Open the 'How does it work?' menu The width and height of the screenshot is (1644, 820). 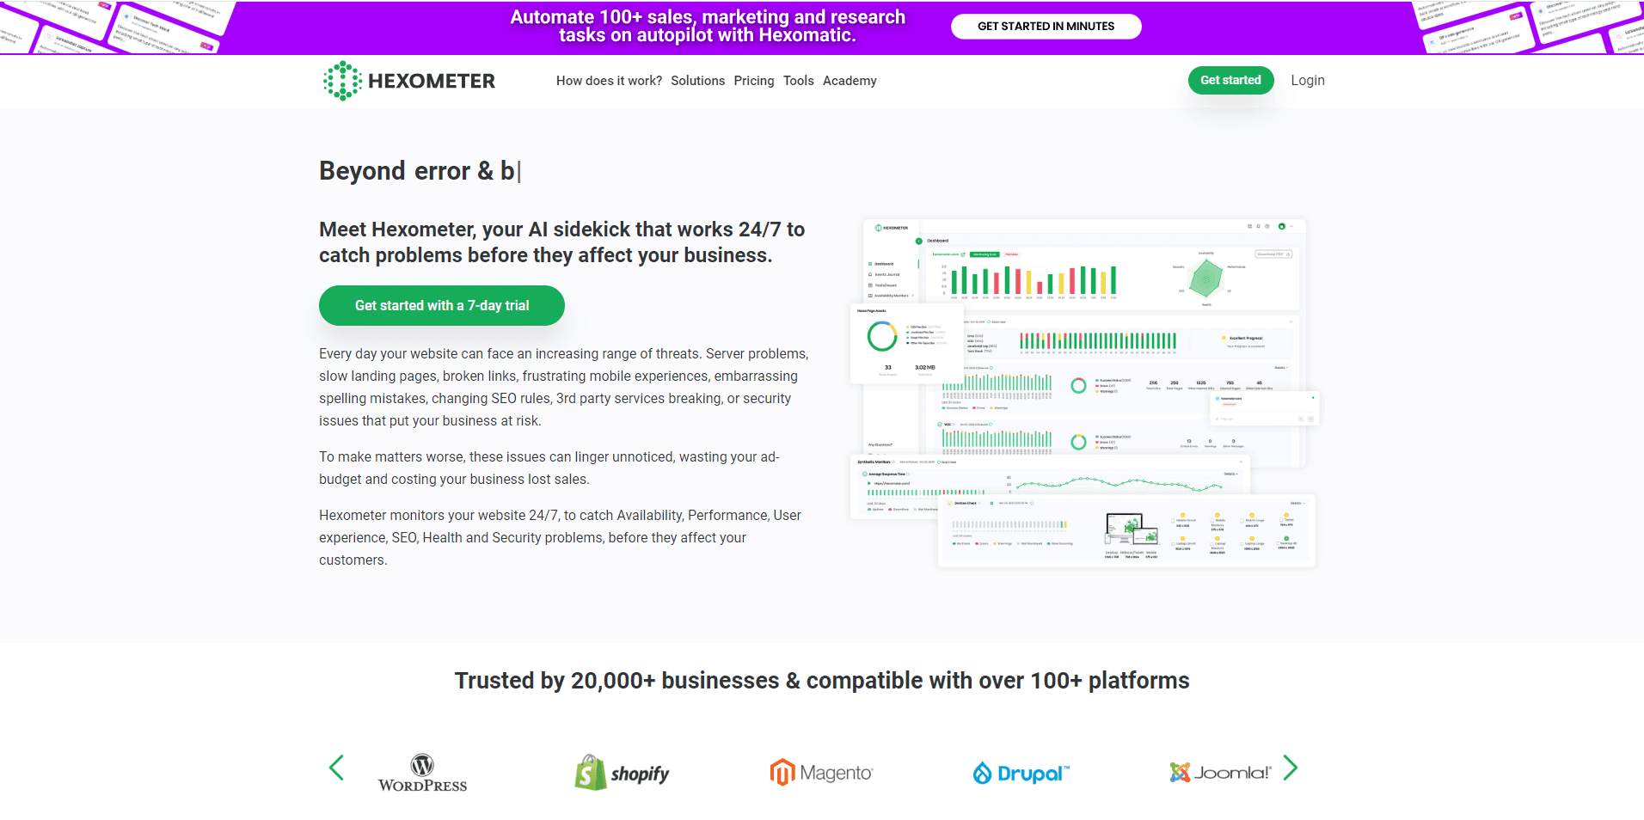point(609,81)
